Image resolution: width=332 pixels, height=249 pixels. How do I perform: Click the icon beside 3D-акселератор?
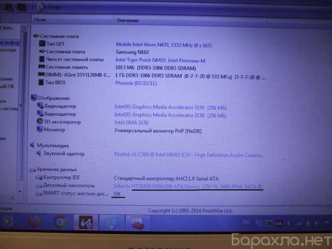(x=39, y=121)
